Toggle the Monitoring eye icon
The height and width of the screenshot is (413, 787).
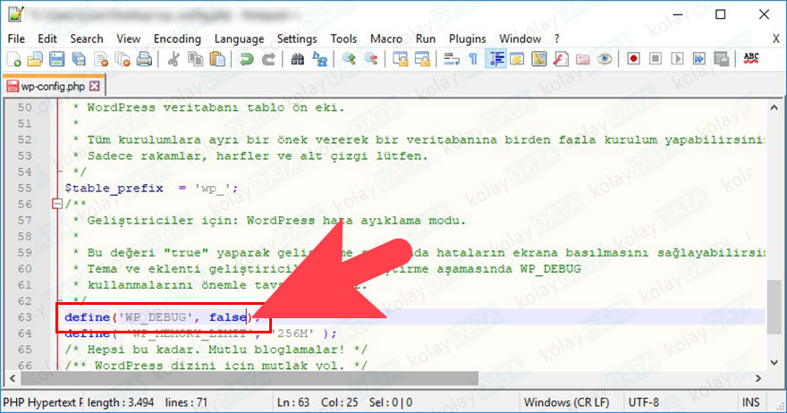[x=605, y=59]
